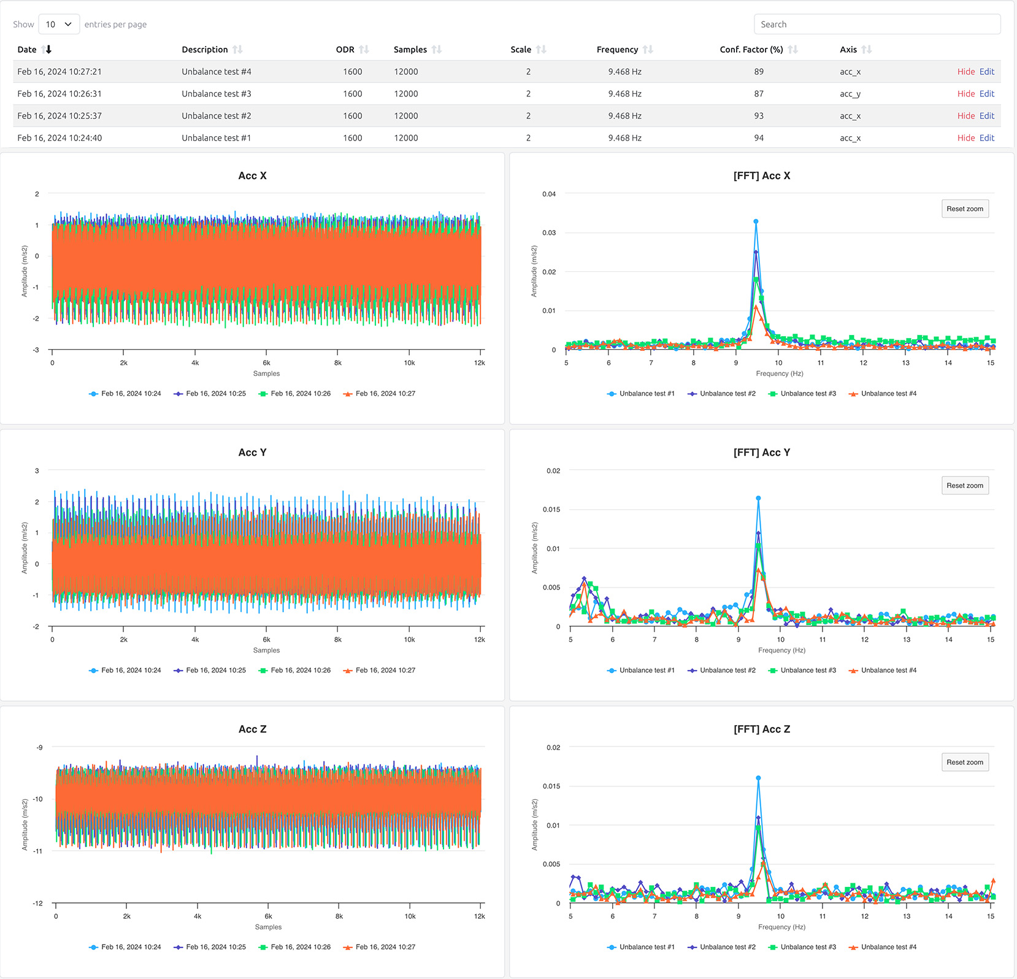The height and width of the screenshot is (979, 1017).
Task: Sort table by Date column arrow
Action: [x=47, y=50]
